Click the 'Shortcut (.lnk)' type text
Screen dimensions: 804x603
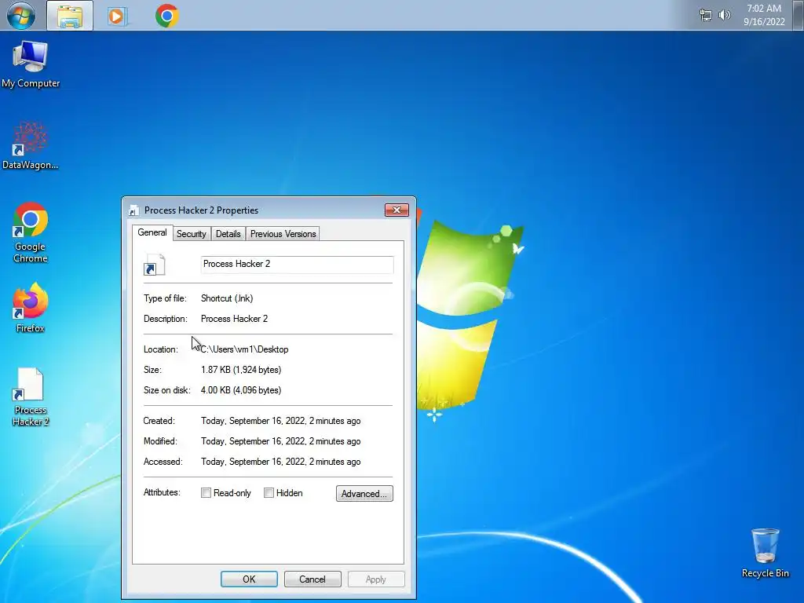coord(227,298)
